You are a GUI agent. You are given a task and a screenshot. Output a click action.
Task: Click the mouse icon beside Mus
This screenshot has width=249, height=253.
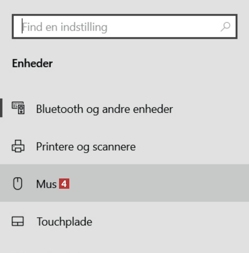click(18, 184)
